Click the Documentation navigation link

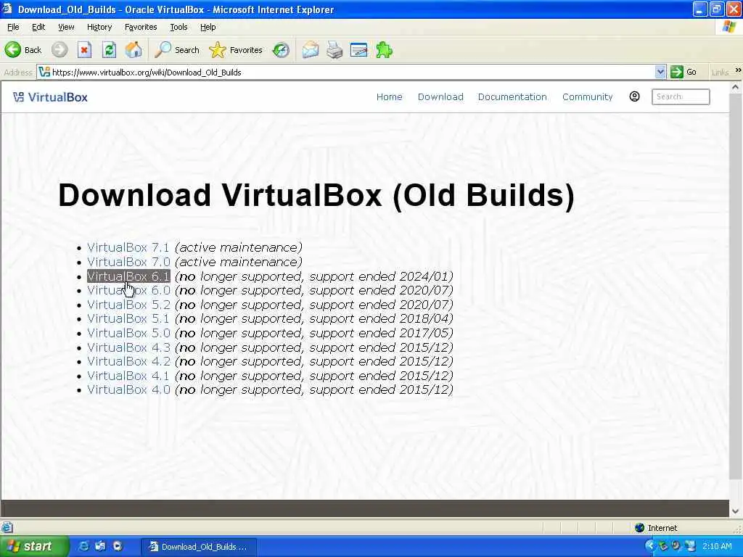click(512, 96)
